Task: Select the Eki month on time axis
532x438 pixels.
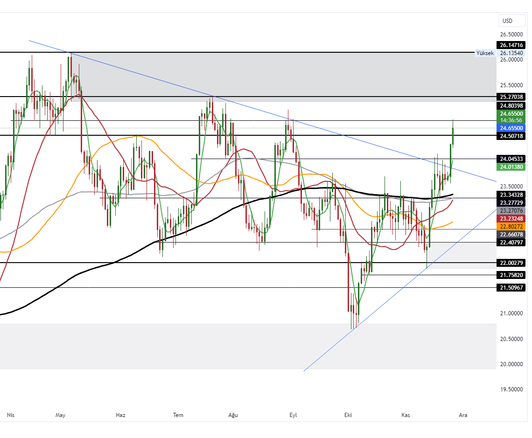Action: (348, 415)
